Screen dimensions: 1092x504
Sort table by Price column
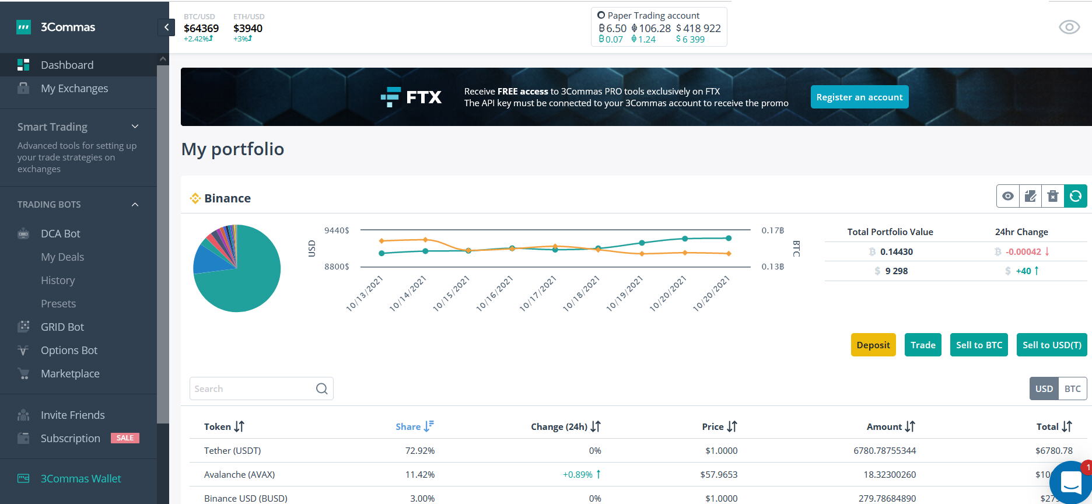719,426
